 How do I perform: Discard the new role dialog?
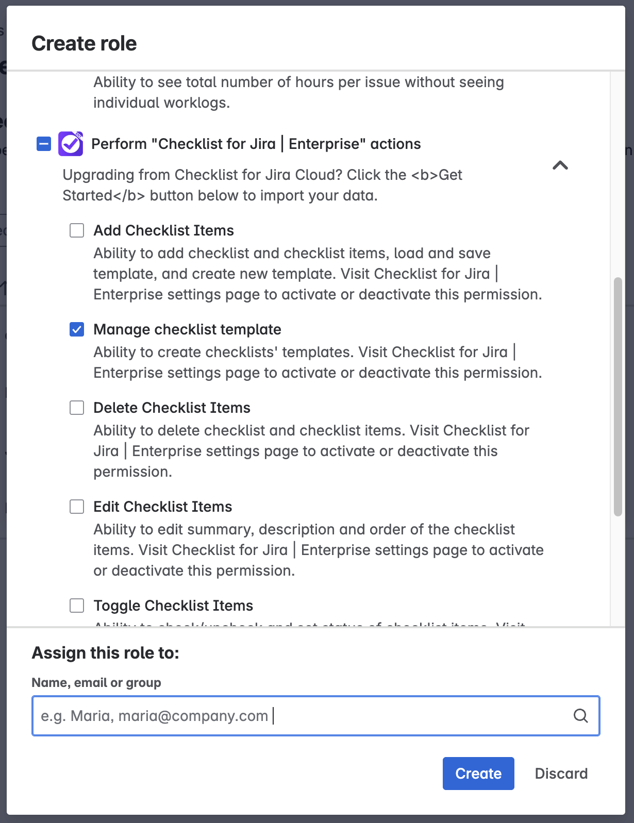coord(561,774)
